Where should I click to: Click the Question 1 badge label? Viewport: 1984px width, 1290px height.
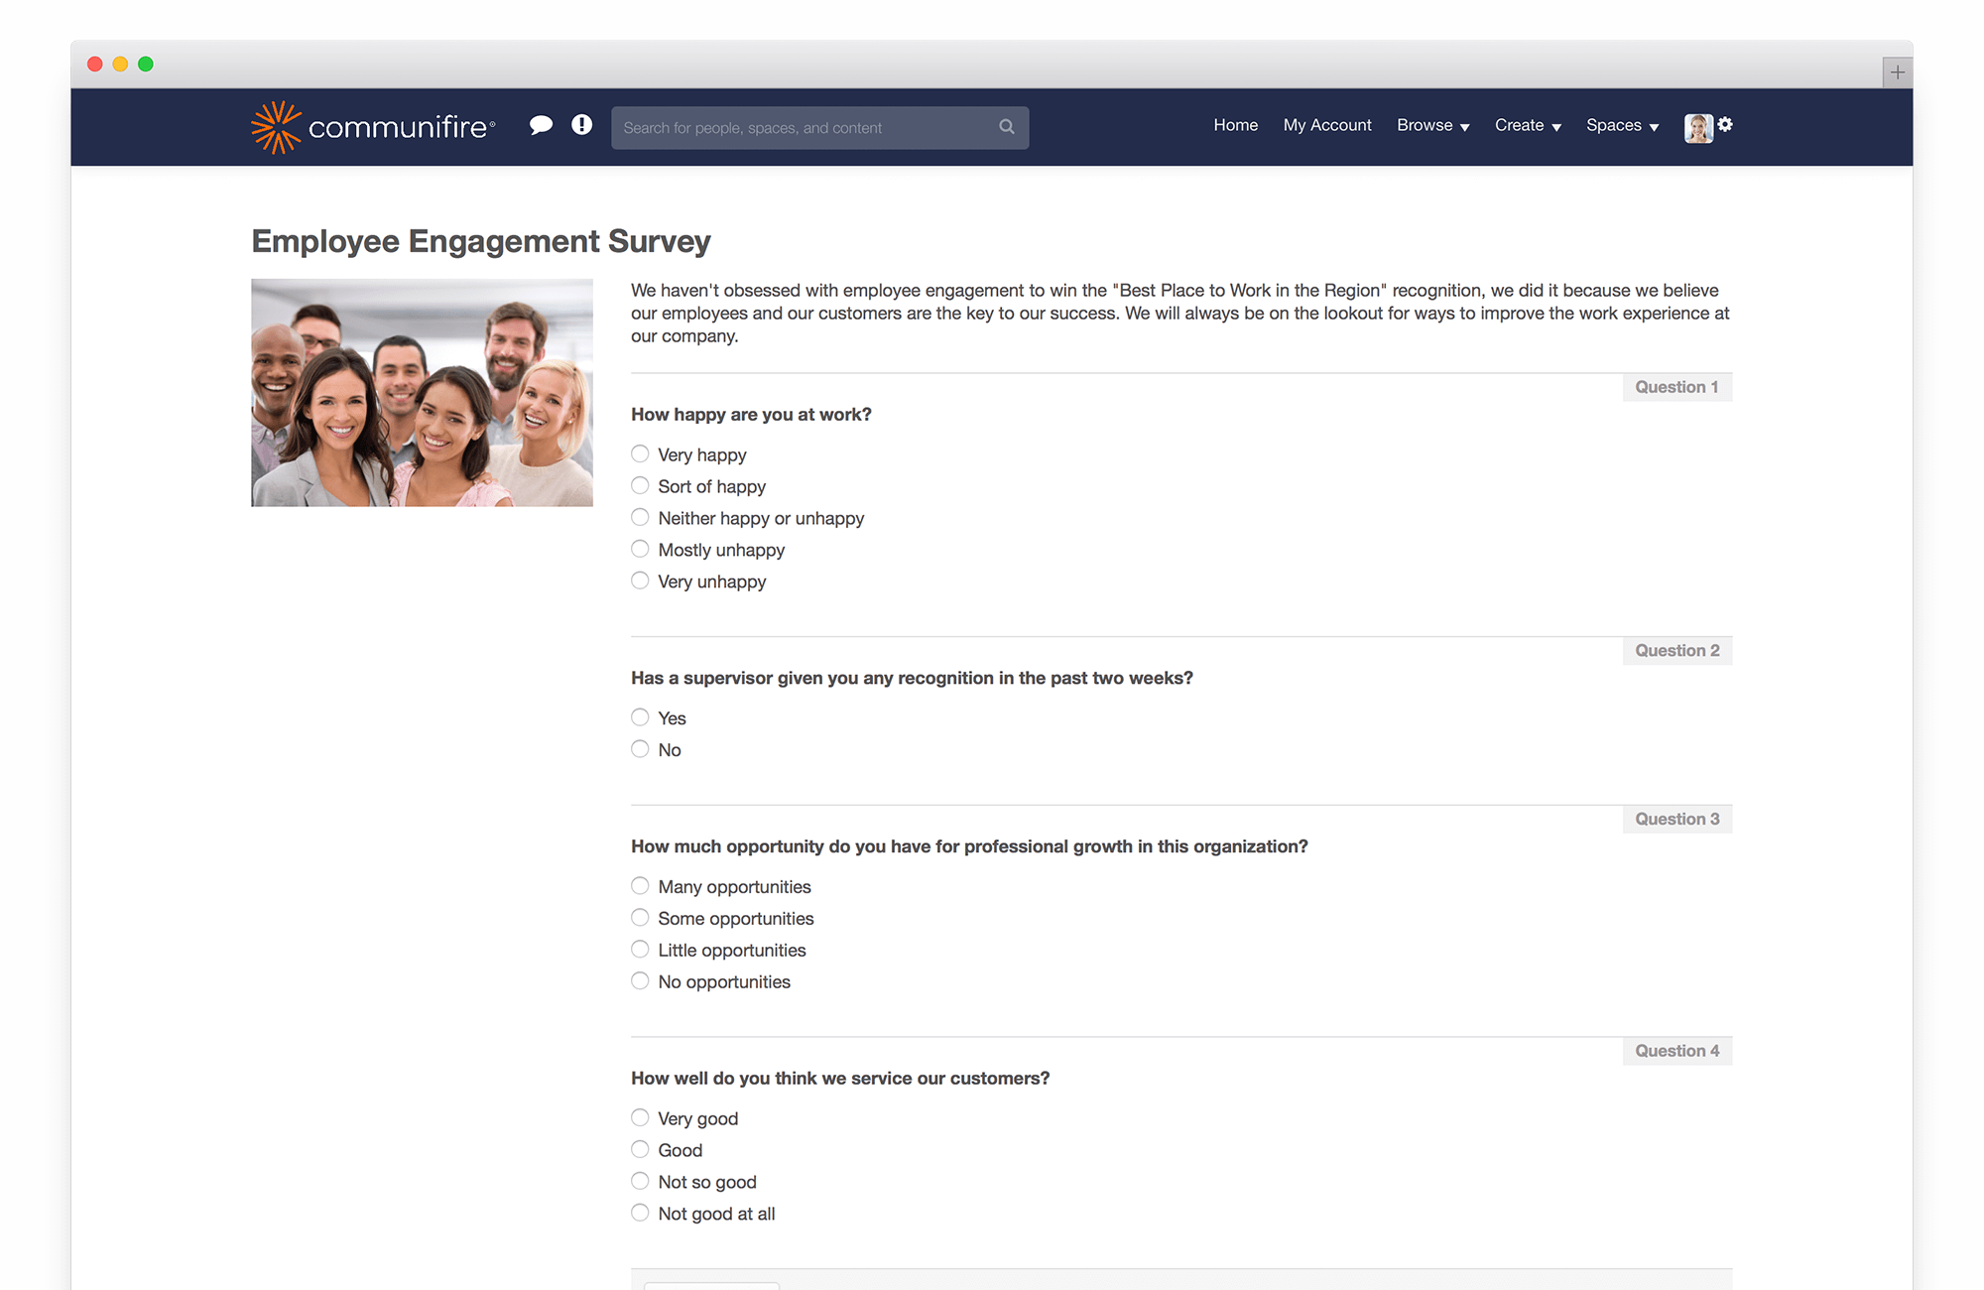(1676, 386)
